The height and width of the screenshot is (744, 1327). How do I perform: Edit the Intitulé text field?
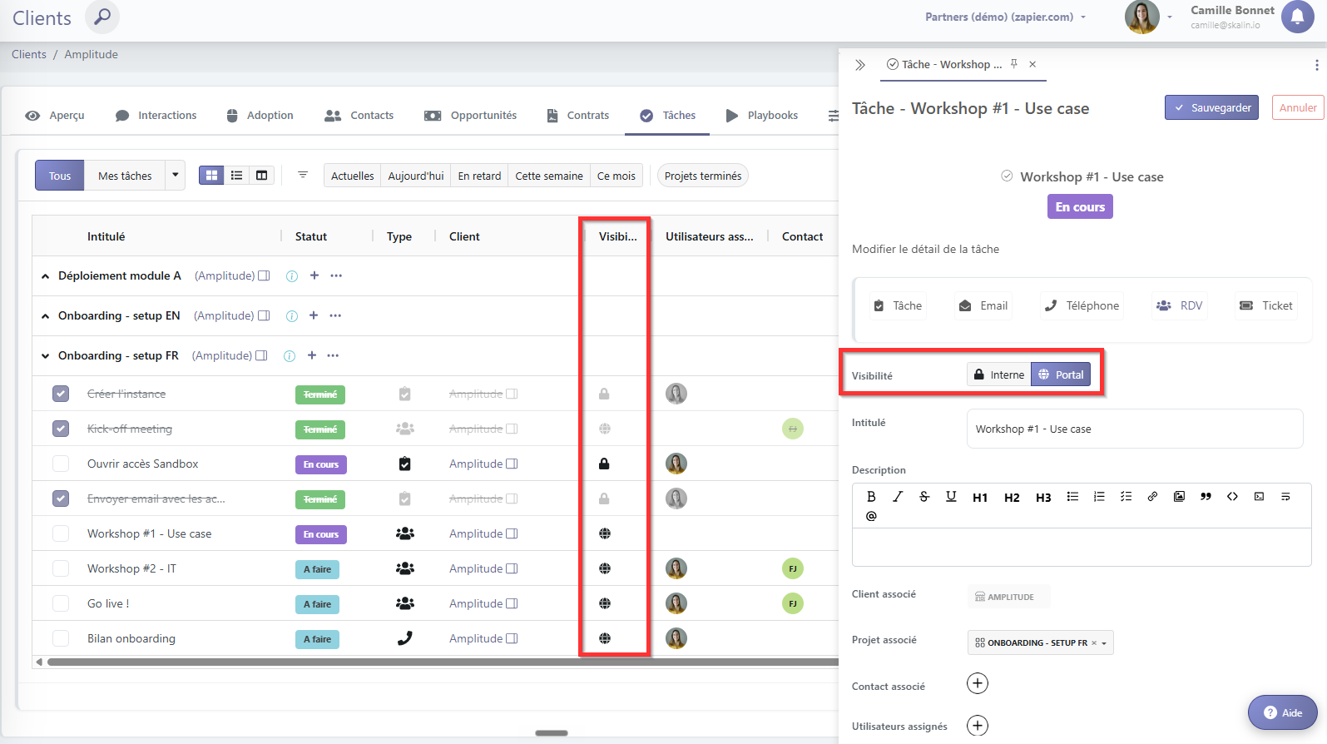tap(1135, 429)
